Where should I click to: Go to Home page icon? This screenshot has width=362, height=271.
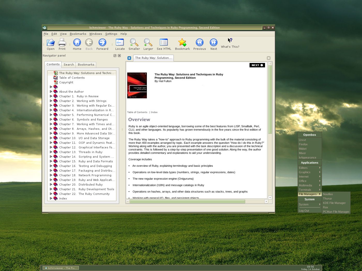(x=77, y=43)
